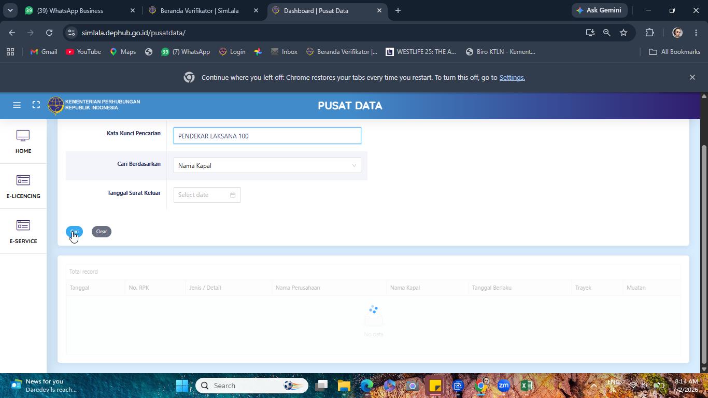Open the News for you widget
The width and height of the screenshot is (708, 398).
coord(44,386)
